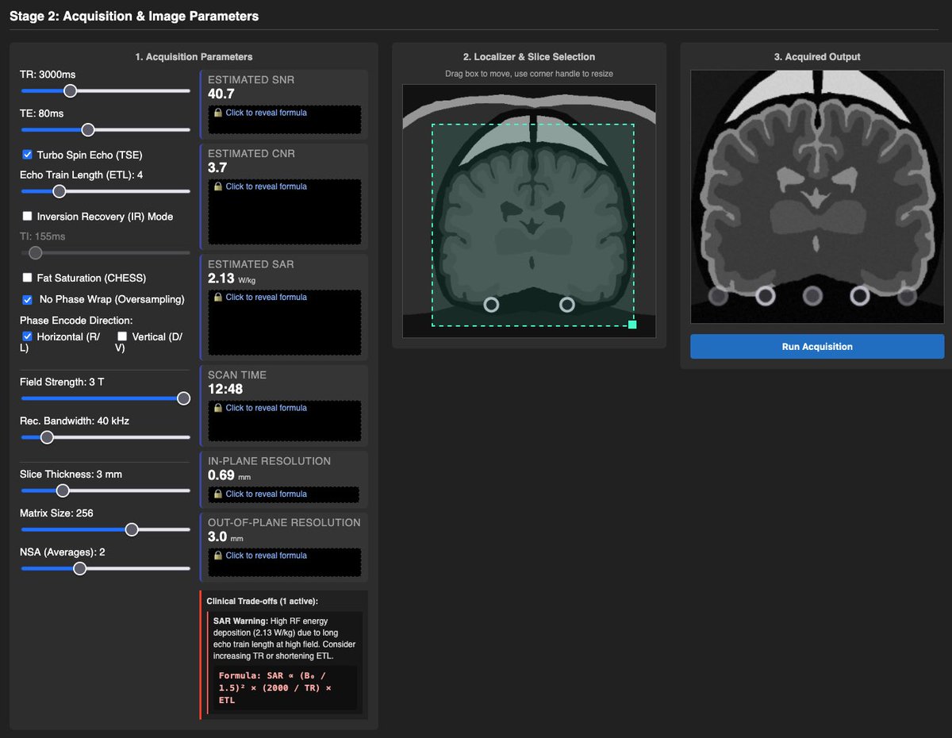Click the SAR formula text in the warning

point(275,688)
